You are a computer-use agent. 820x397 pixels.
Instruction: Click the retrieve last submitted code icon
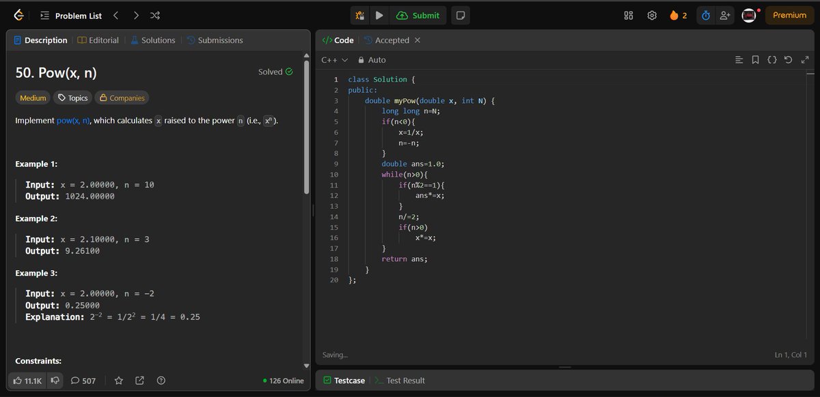[787, 60]
